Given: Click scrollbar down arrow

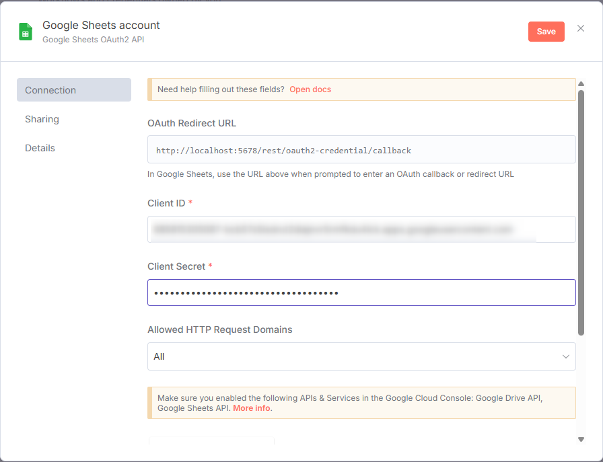Looking at the screenshot, I should tap(581, 439).
